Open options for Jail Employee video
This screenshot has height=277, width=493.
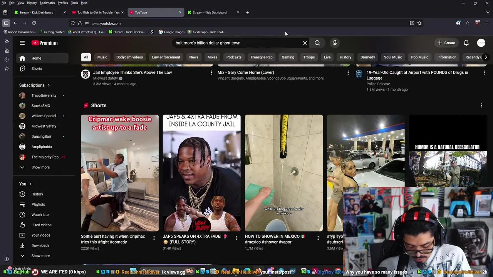click(211, 73)
